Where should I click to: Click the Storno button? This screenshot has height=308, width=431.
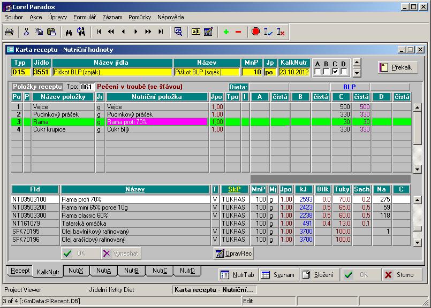point(402,275)
